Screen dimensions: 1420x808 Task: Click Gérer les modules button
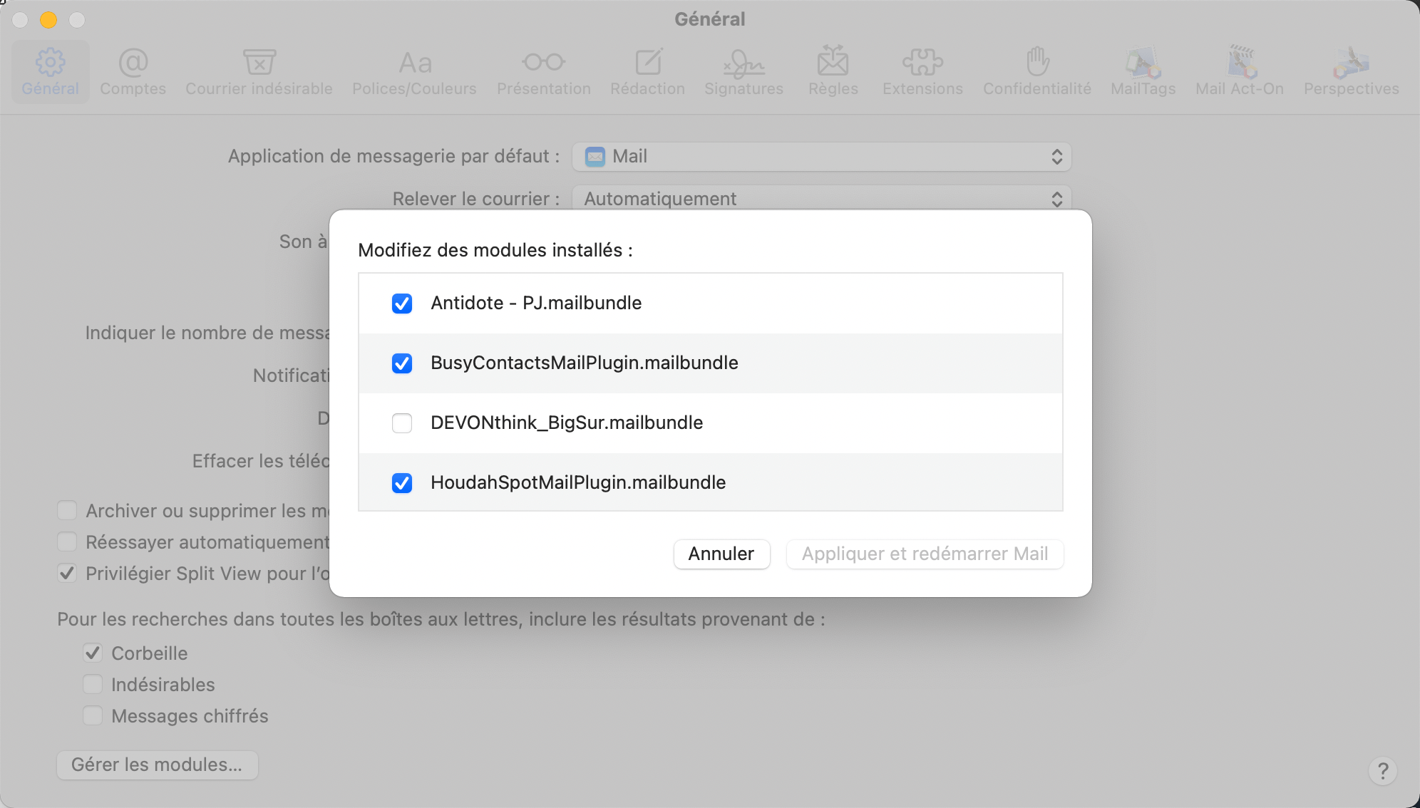(157, 765)
